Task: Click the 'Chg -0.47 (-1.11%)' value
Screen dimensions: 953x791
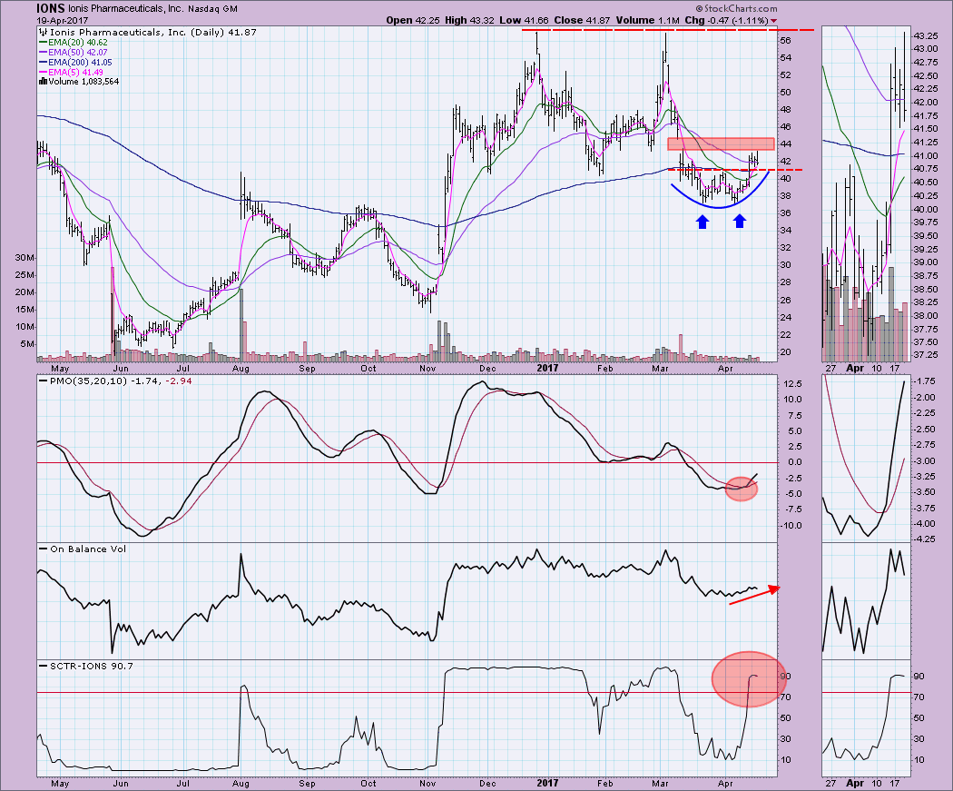Action: click(x=726, y=20)
